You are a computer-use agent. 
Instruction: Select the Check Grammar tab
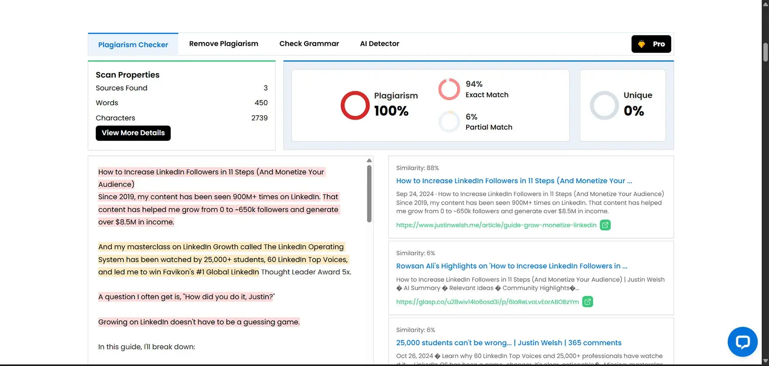pyautogui.click(x=309, y=44)
